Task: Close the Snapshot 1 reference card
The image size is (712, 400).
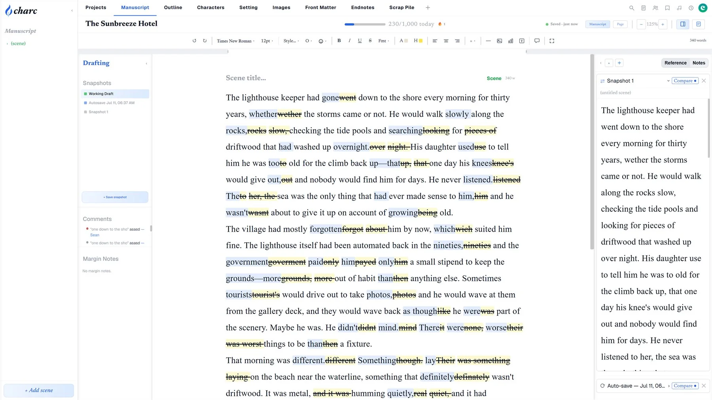Action: (x=704, y=81)
